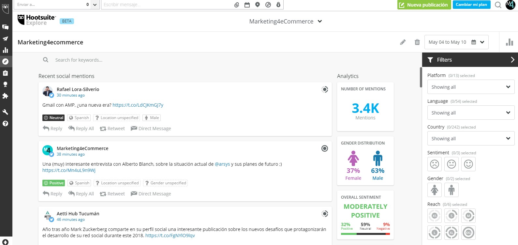
Task: Click the vertical scrollbar beside Analytics
Action: pyautogui.click(x=421, y=77)
